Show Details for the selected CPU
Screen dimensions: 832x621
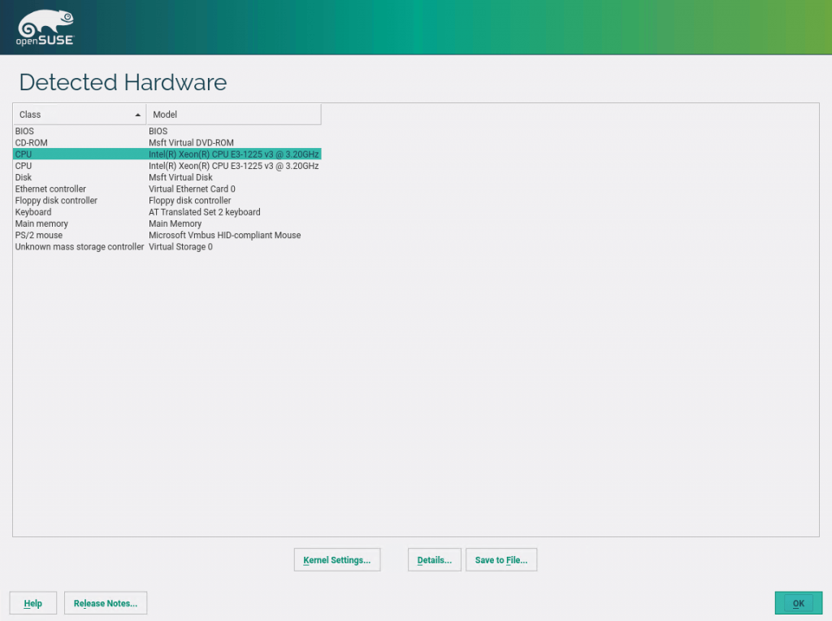pos(434,559)
